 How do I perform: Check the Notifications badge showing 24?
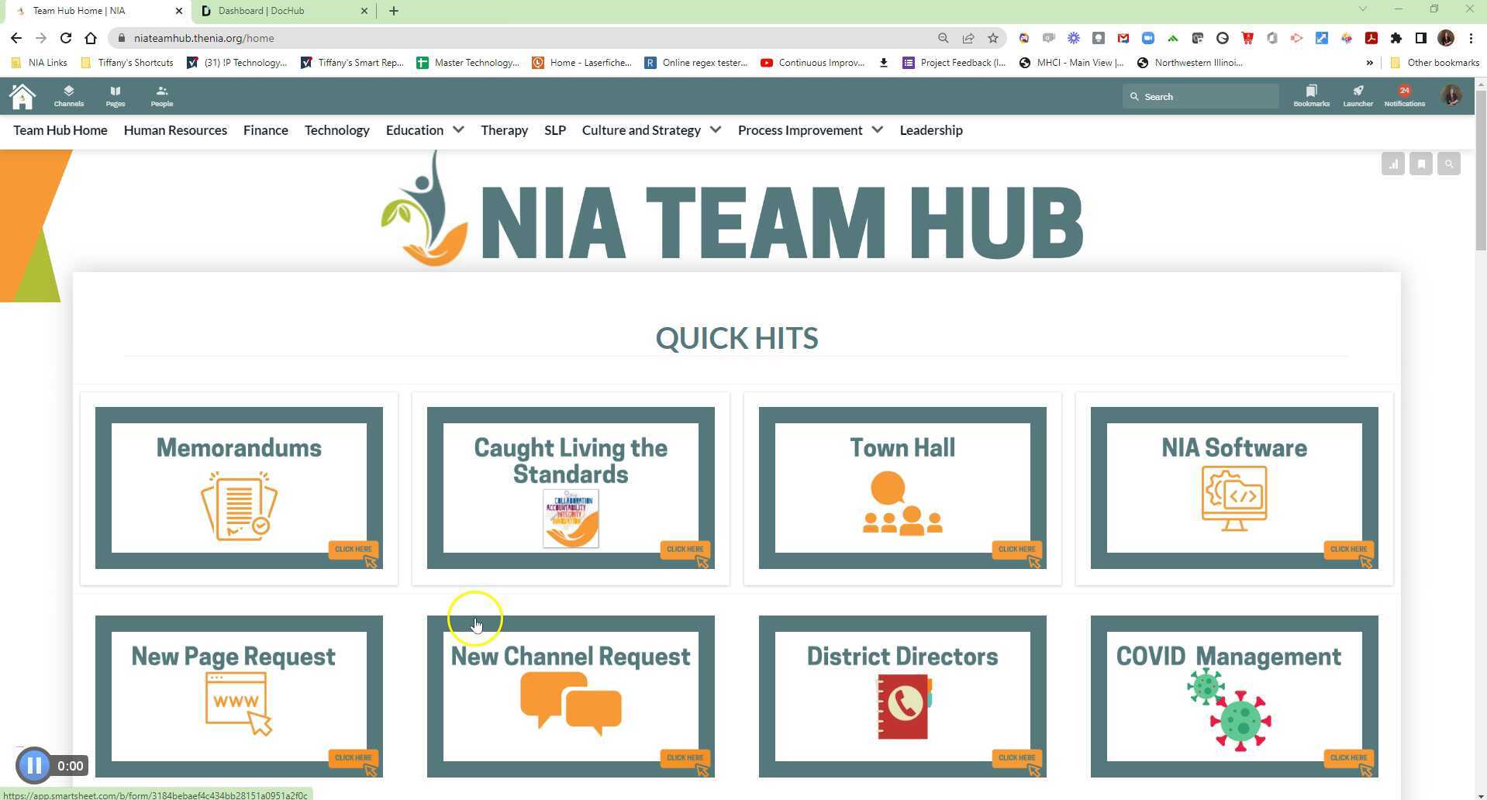[x=1404, y=91]
